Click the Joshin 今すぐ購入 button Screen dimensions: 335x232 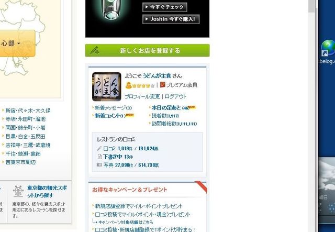[171, 19]
